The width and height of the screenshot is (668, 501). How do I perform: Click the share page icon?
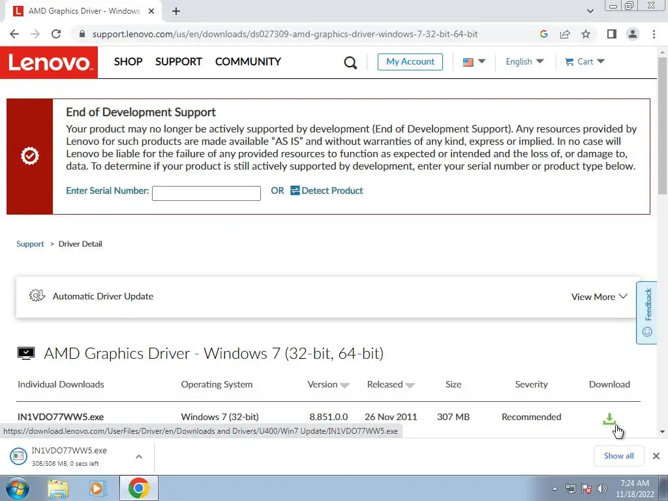pos(565,34)
